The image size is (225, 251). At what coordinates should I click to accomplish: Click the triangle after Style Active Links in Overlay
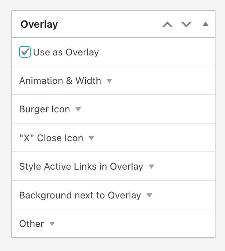pyautogui.click(x=151, y=167)
